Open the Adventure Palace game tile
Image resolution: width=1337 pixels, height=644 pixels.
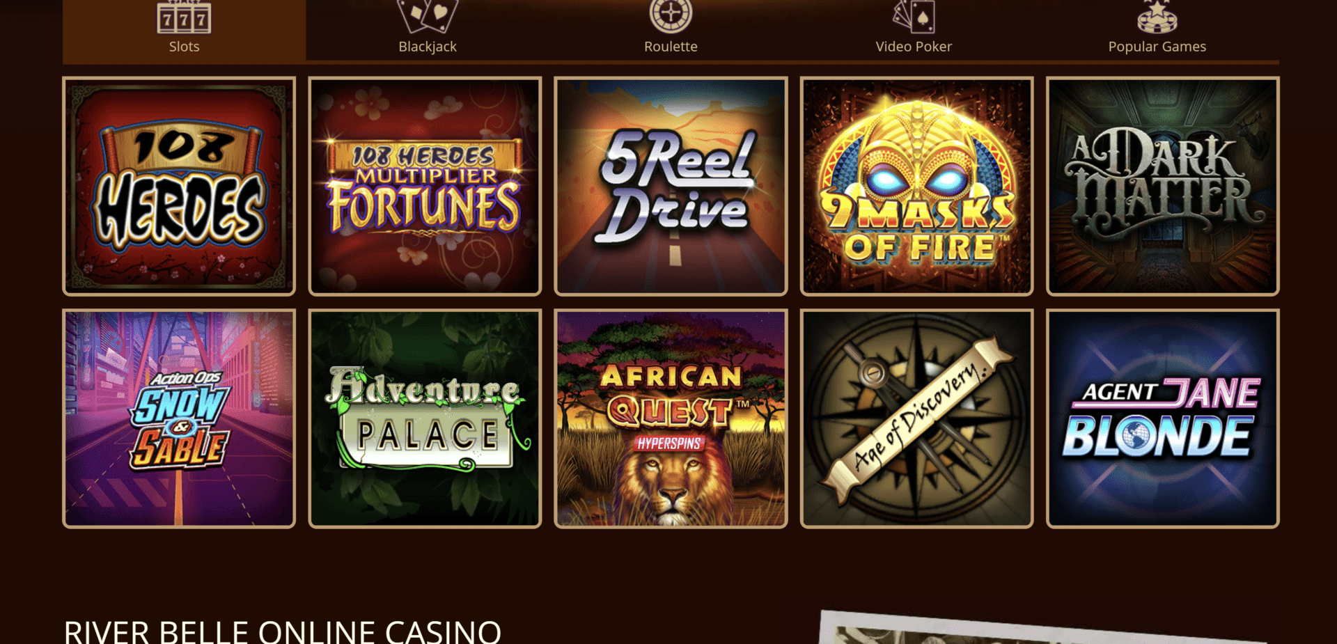[x=425, y=418]
